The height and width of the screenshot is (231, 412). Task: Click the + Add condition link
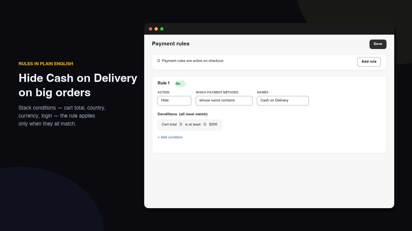click(170, 137)
